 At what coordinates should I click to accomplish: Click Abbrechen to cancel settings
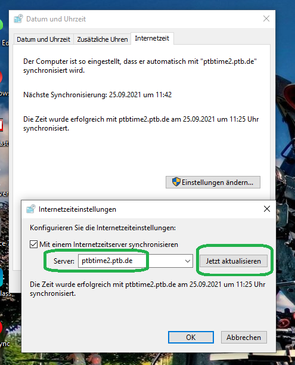[x=244, y=337]
